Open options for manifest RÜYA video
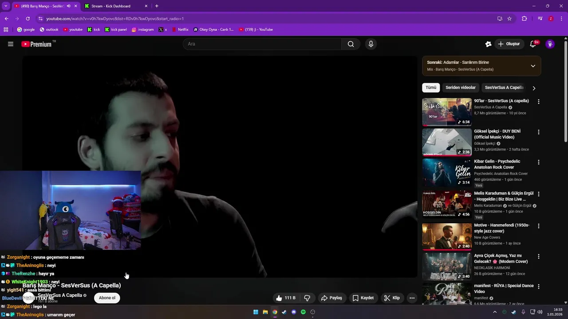 coord(539,287)
